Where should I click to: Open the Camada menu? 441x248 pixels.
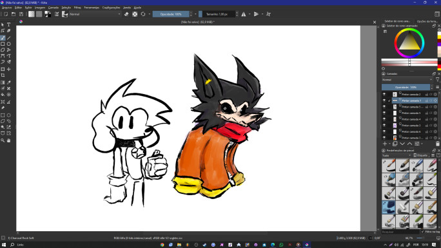[53, 8]
